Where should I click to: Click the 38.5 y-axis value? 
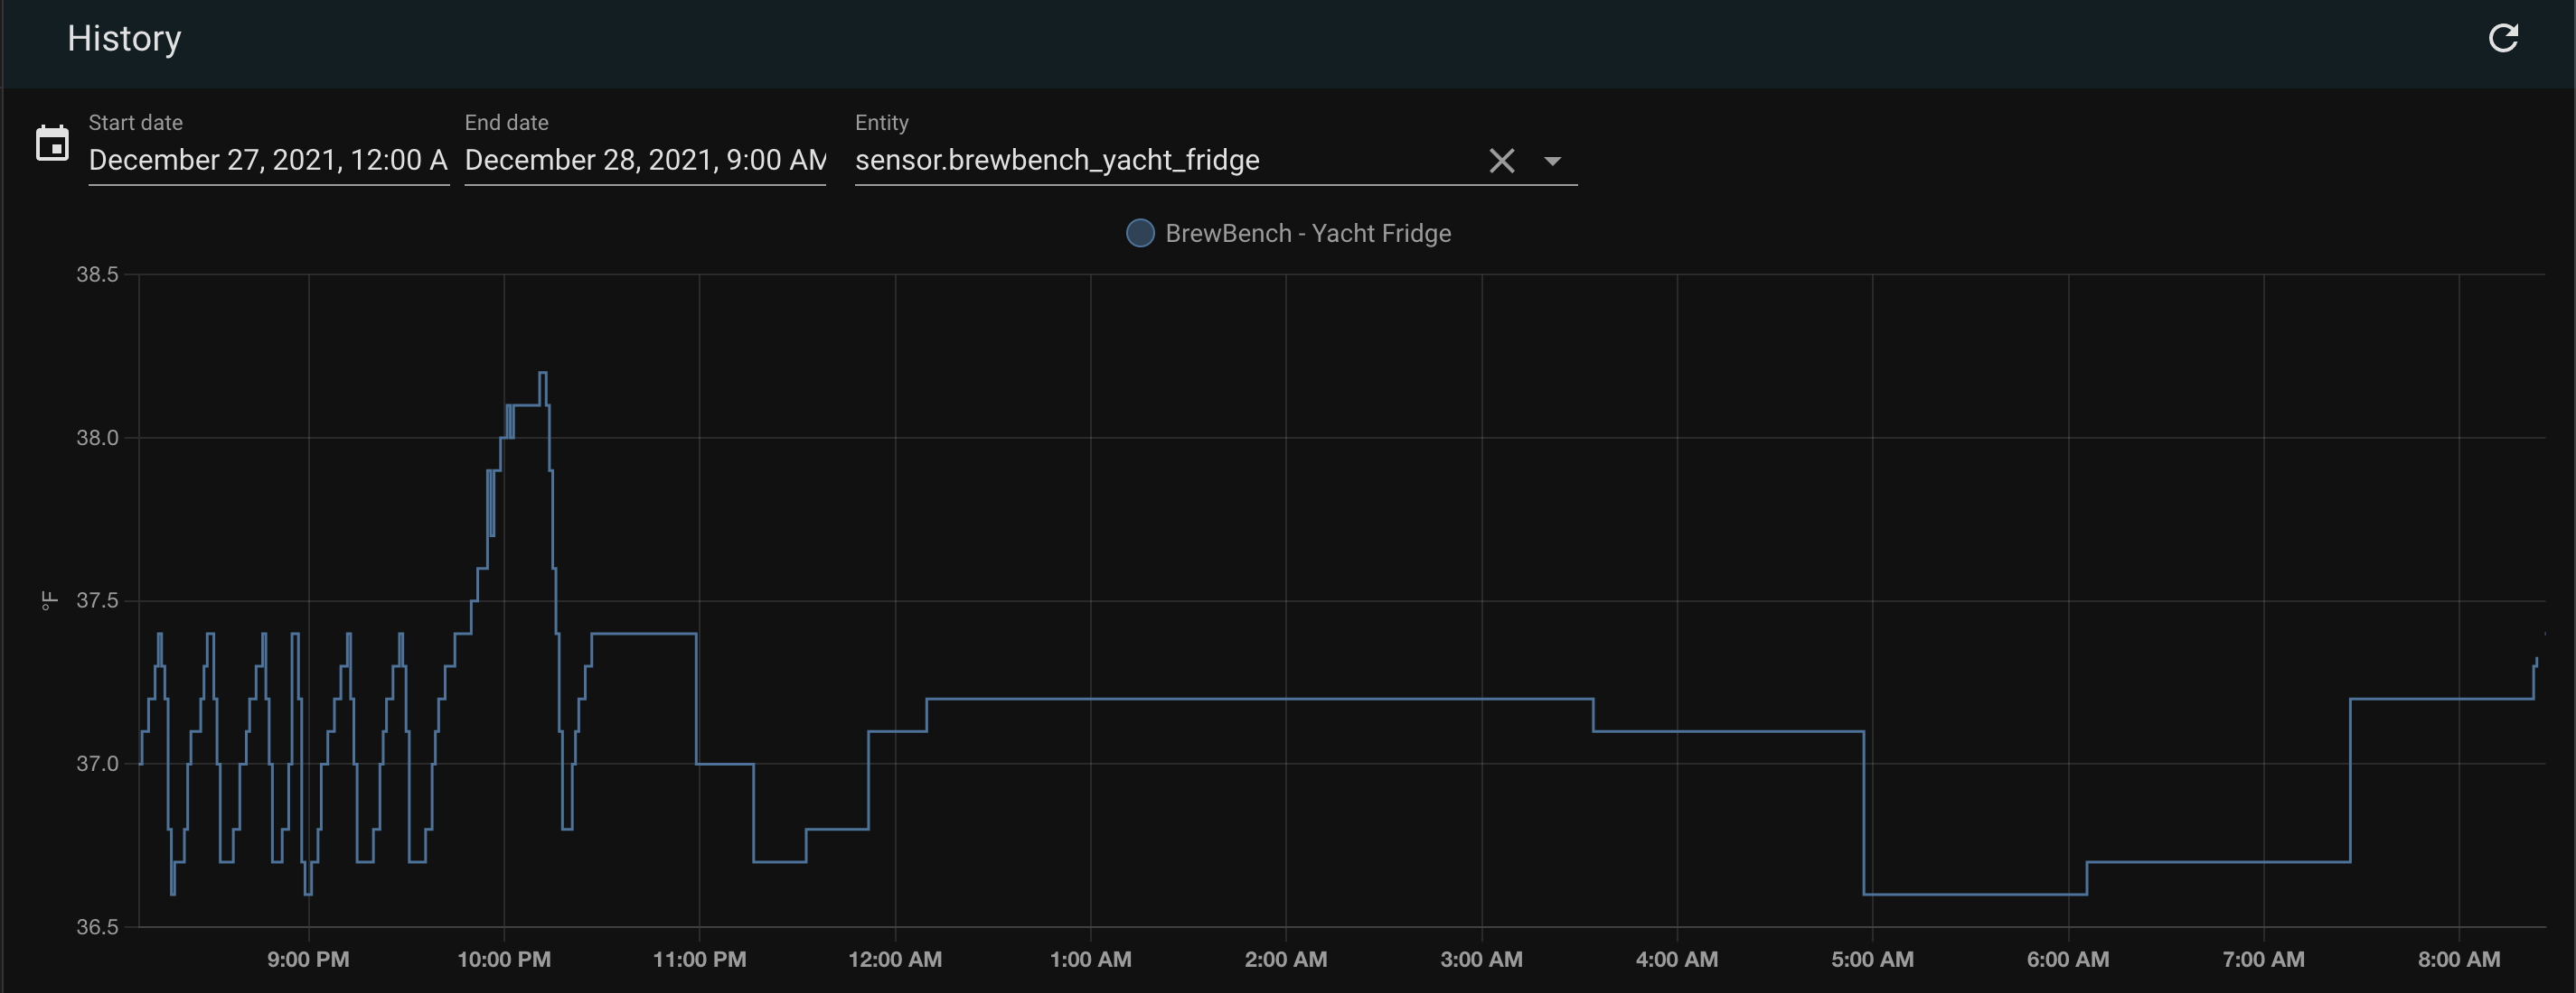[97, 274]
